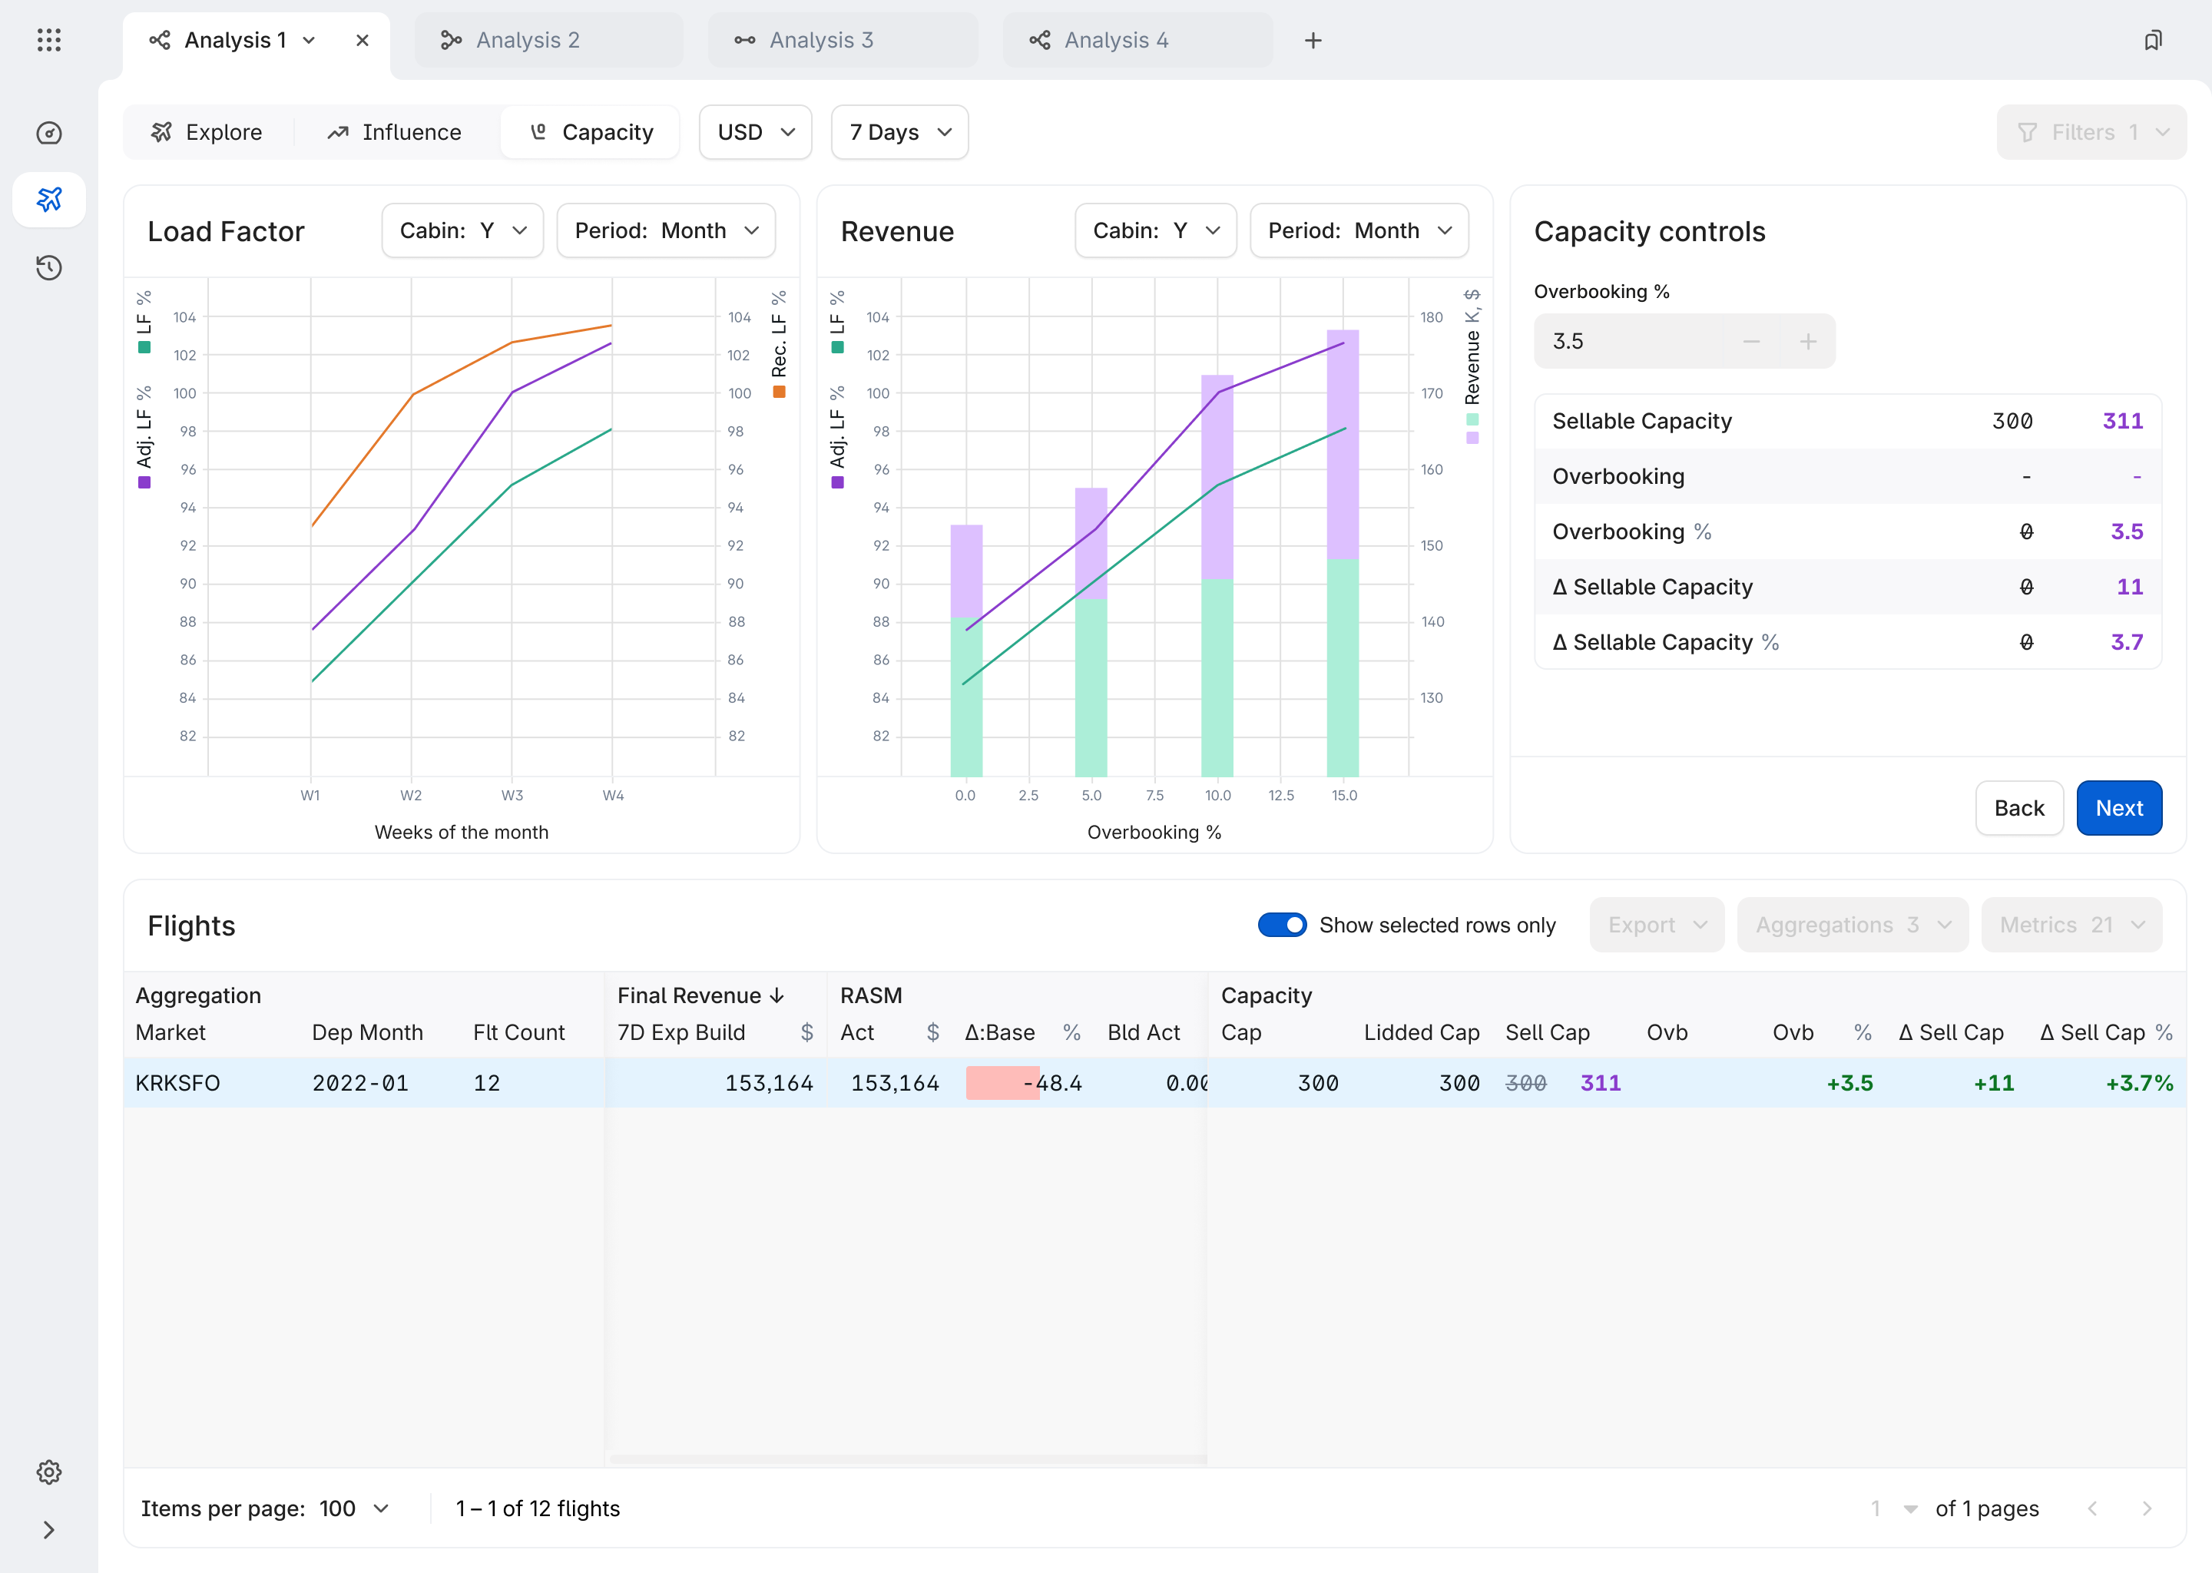Click the Back button
Screen dimensions: 2212x1573
pyautogui.click(x=2018, y=808)
